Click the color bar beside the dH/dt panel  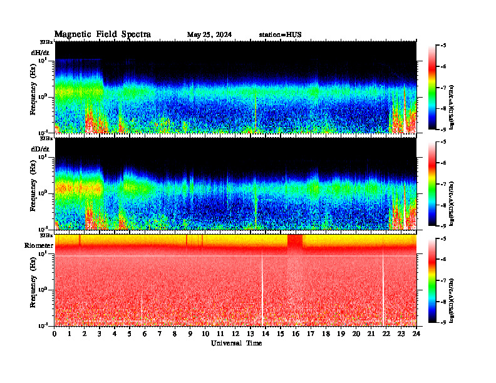[432, 88]
